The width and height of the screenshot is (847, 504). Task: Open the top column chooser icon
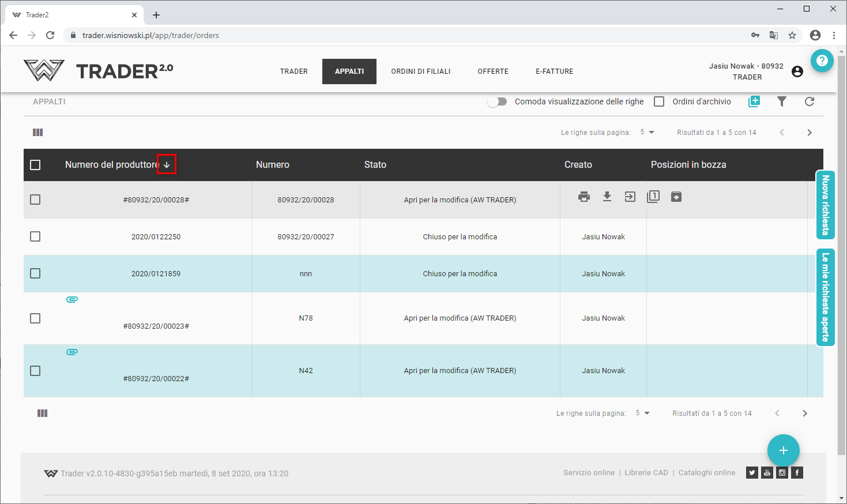[38, 133]
